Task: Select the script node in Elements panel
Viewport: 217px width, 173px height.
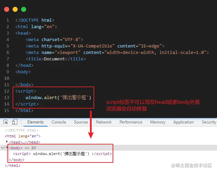Action: tap(62, 154)
